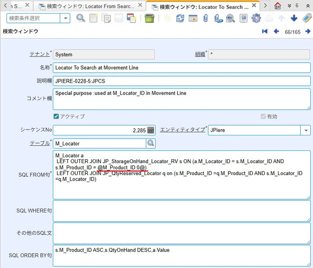Open the Process gear icon

[x=256, y=18]
